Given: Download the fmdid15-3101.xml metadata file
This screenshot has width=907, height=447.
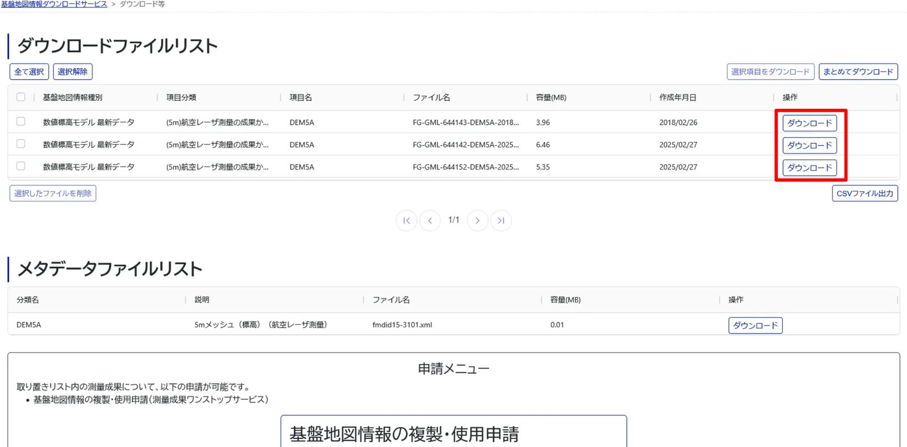Looking at the screenshot, I should click(x=756, y=325).
